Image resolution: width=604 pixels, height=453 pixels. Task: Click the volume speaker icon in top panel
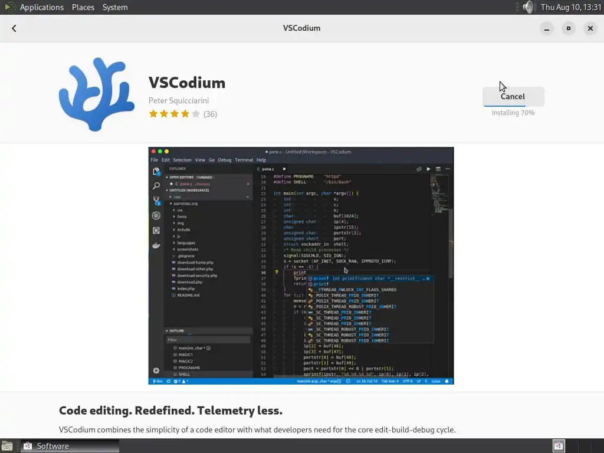pos(529,7)
